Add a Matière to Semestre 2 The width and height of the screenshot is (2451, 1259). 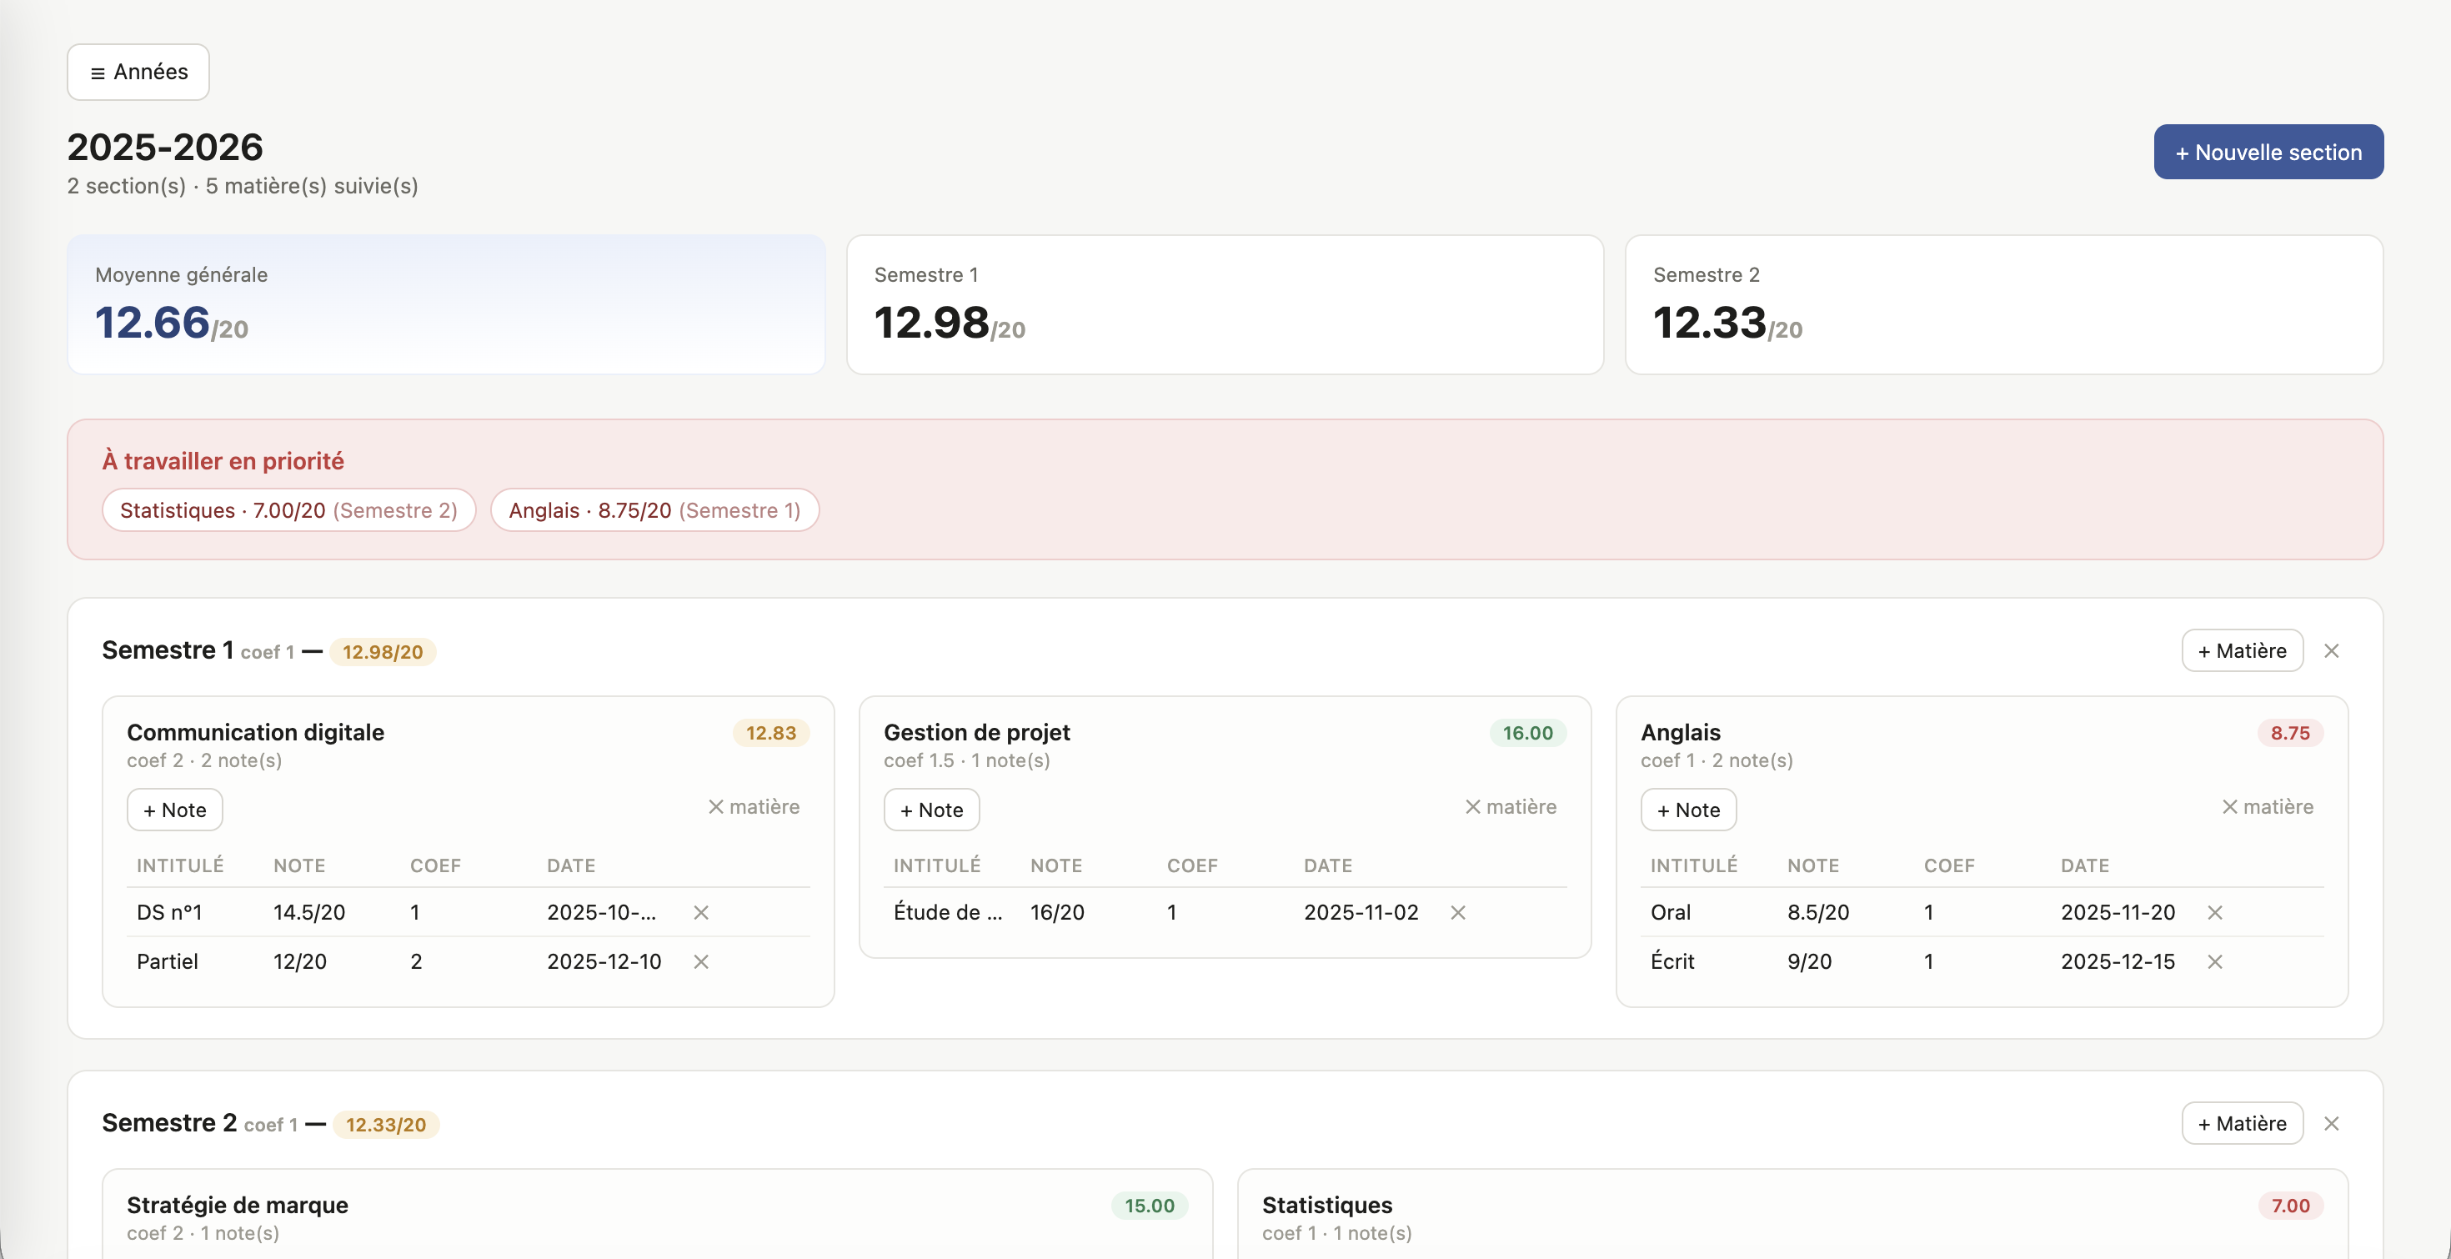pyautogui.click(x=2242, y=1124)
